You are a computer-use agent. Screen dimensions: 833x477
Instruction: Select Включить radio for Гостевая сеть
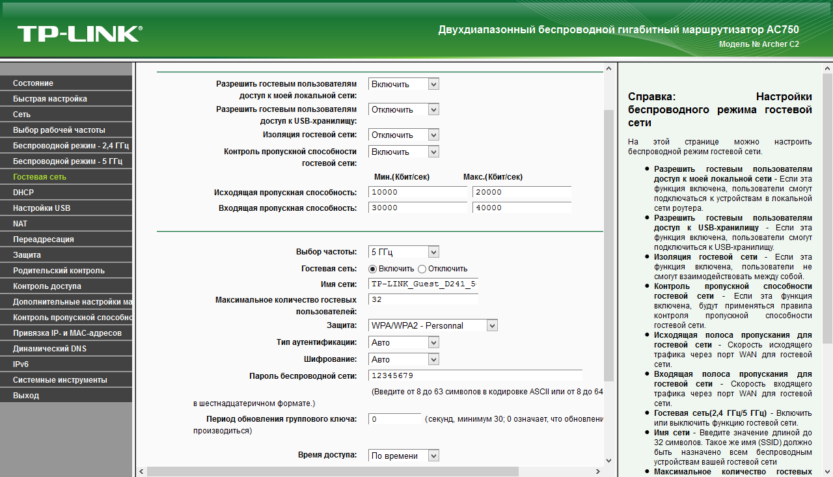[x=373, y=269]
